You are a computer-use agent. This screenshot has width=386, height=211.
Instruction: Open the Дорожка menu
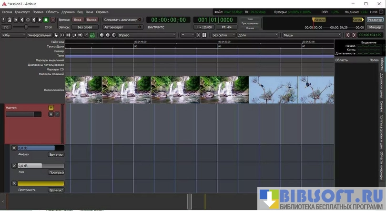pyautogui.click(x=67, y=11)
